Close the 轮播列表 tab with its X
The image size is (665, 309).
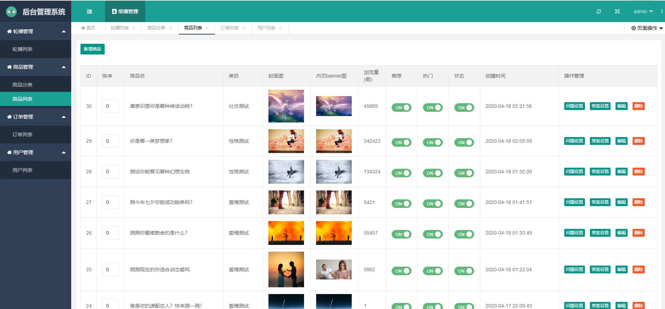pyautogui.click(x=134, y=28)
